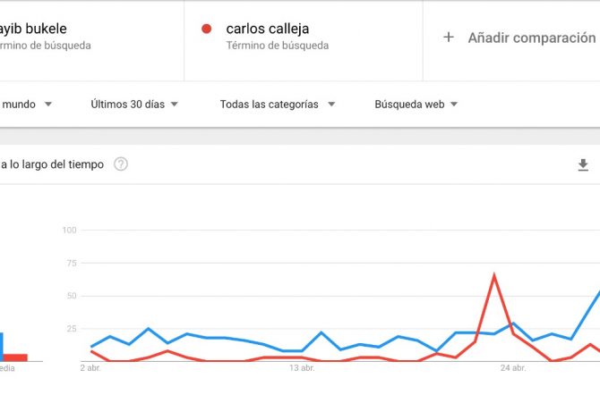This screenshot has height=420, width=600.
Task: Select the carlos calleja search term
Action: click(268, 29)
